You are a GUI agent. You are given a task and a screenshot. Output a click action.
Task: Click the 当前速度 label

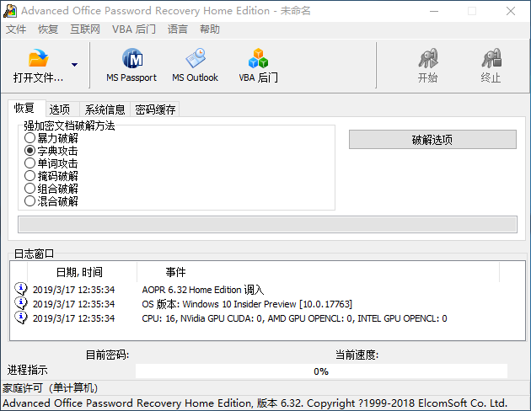tap(357, 355)
